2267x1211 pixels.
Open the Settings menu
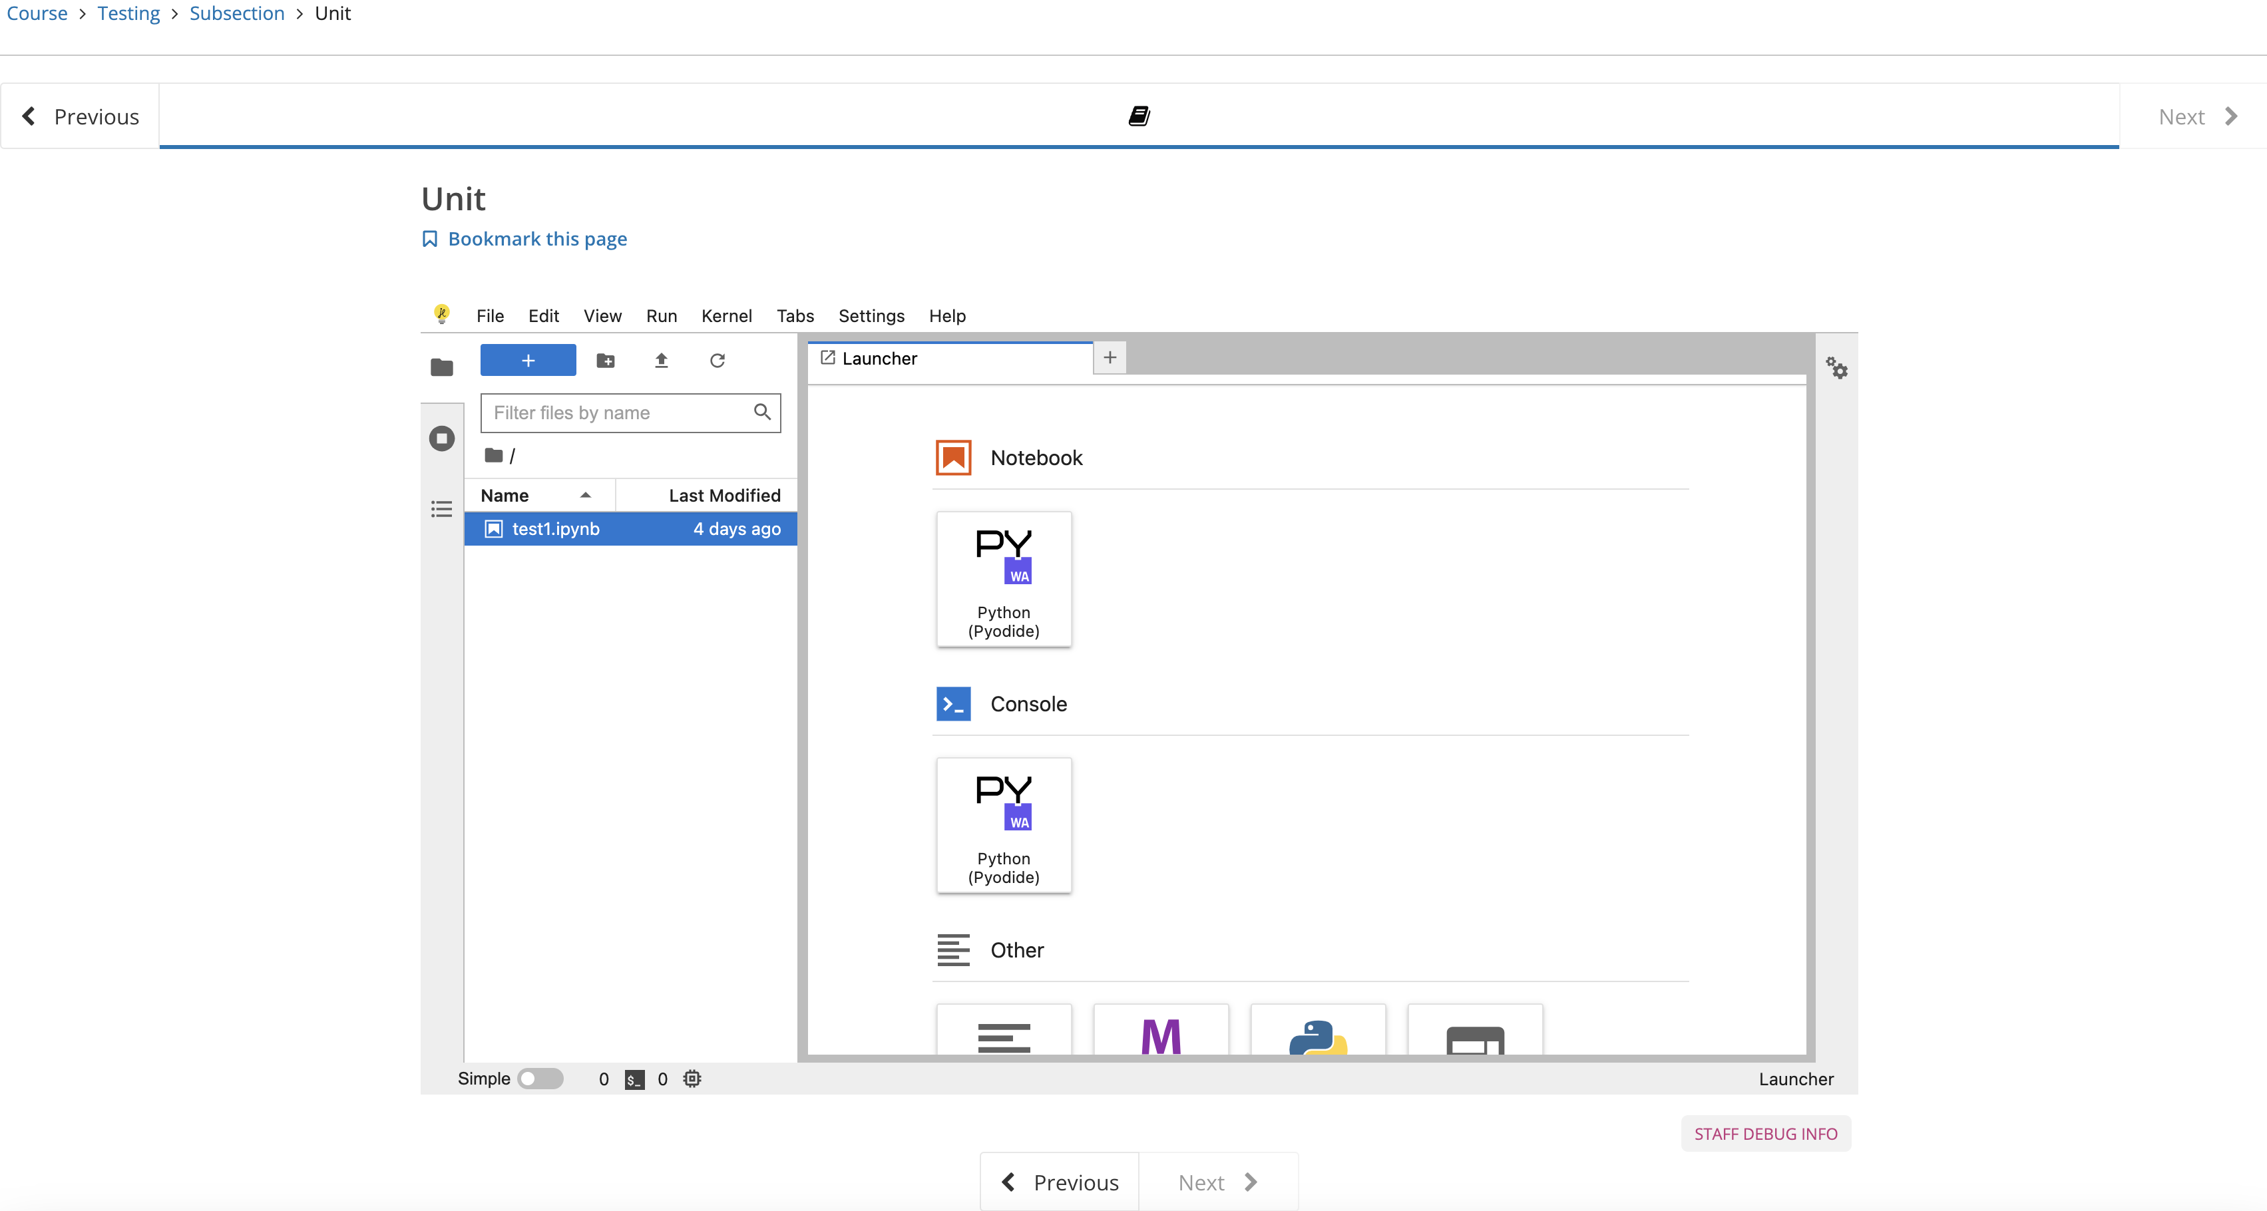871,316
